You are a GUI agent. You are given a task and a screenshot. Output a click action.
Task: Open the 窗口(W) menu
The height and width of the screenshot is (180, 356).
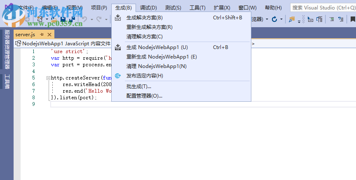click(x=248, y=8)
